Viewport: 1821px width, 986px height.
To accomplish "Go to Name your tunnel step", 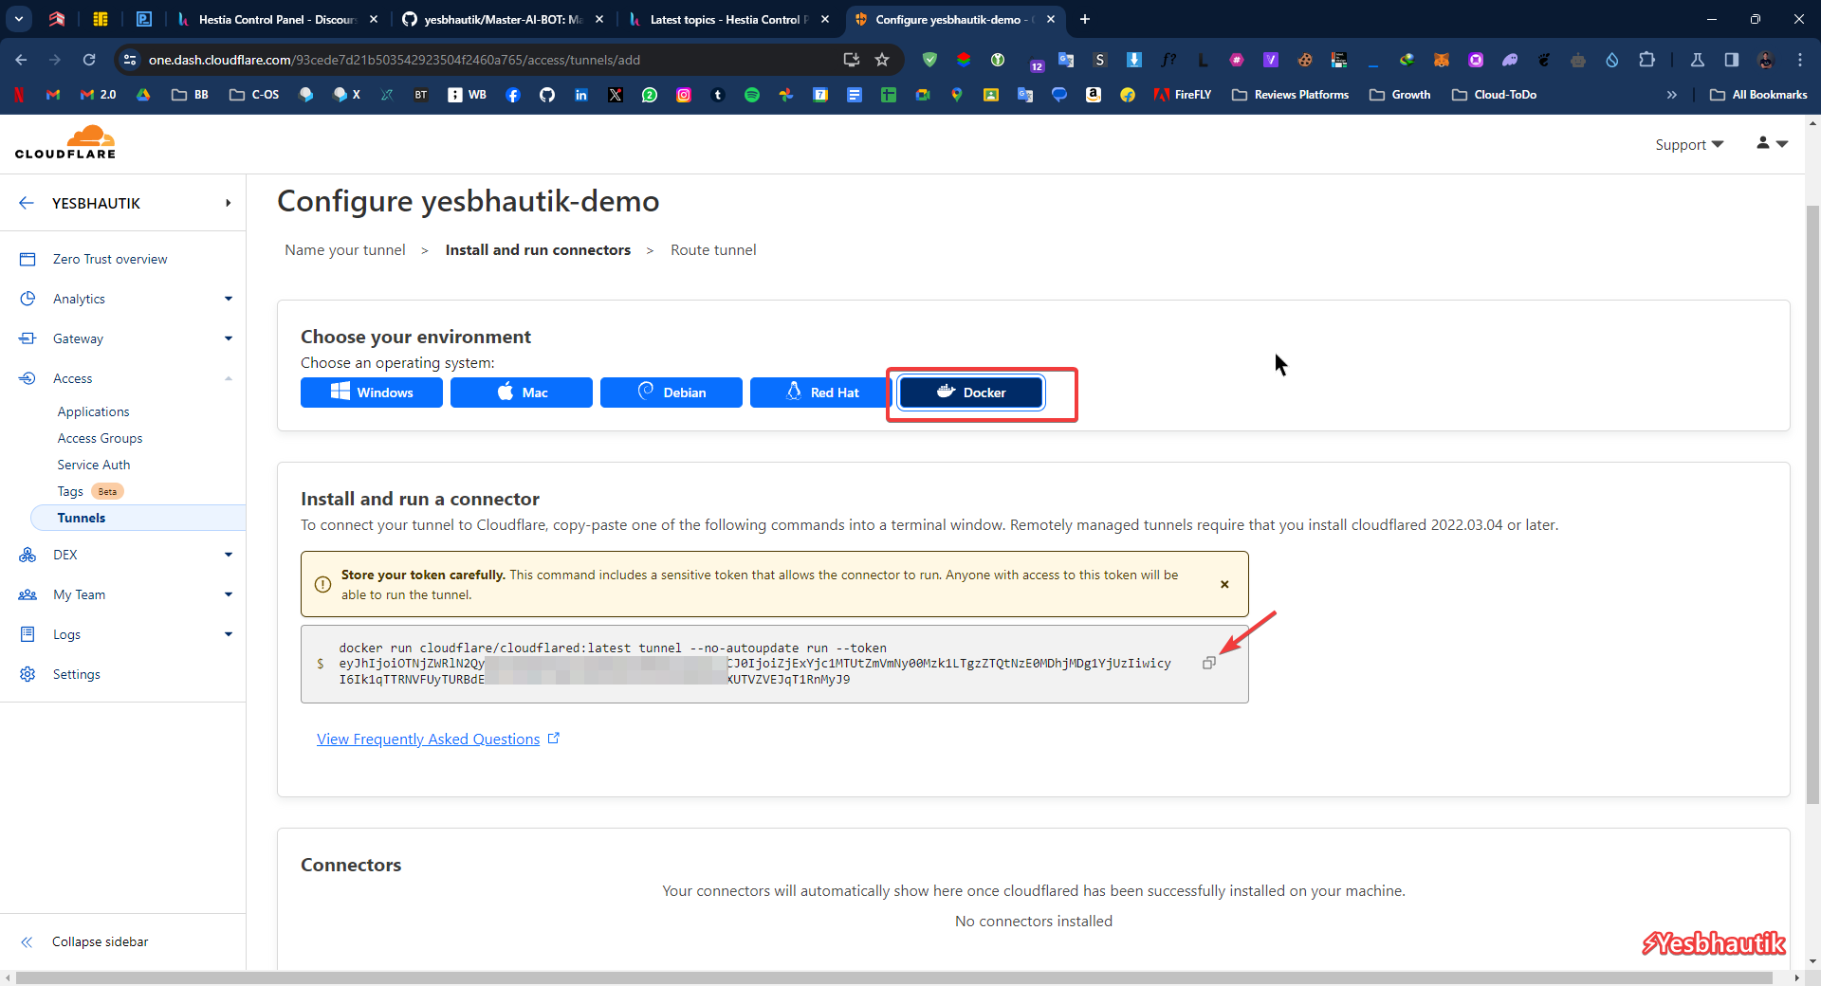I will (x=345, y=250).
